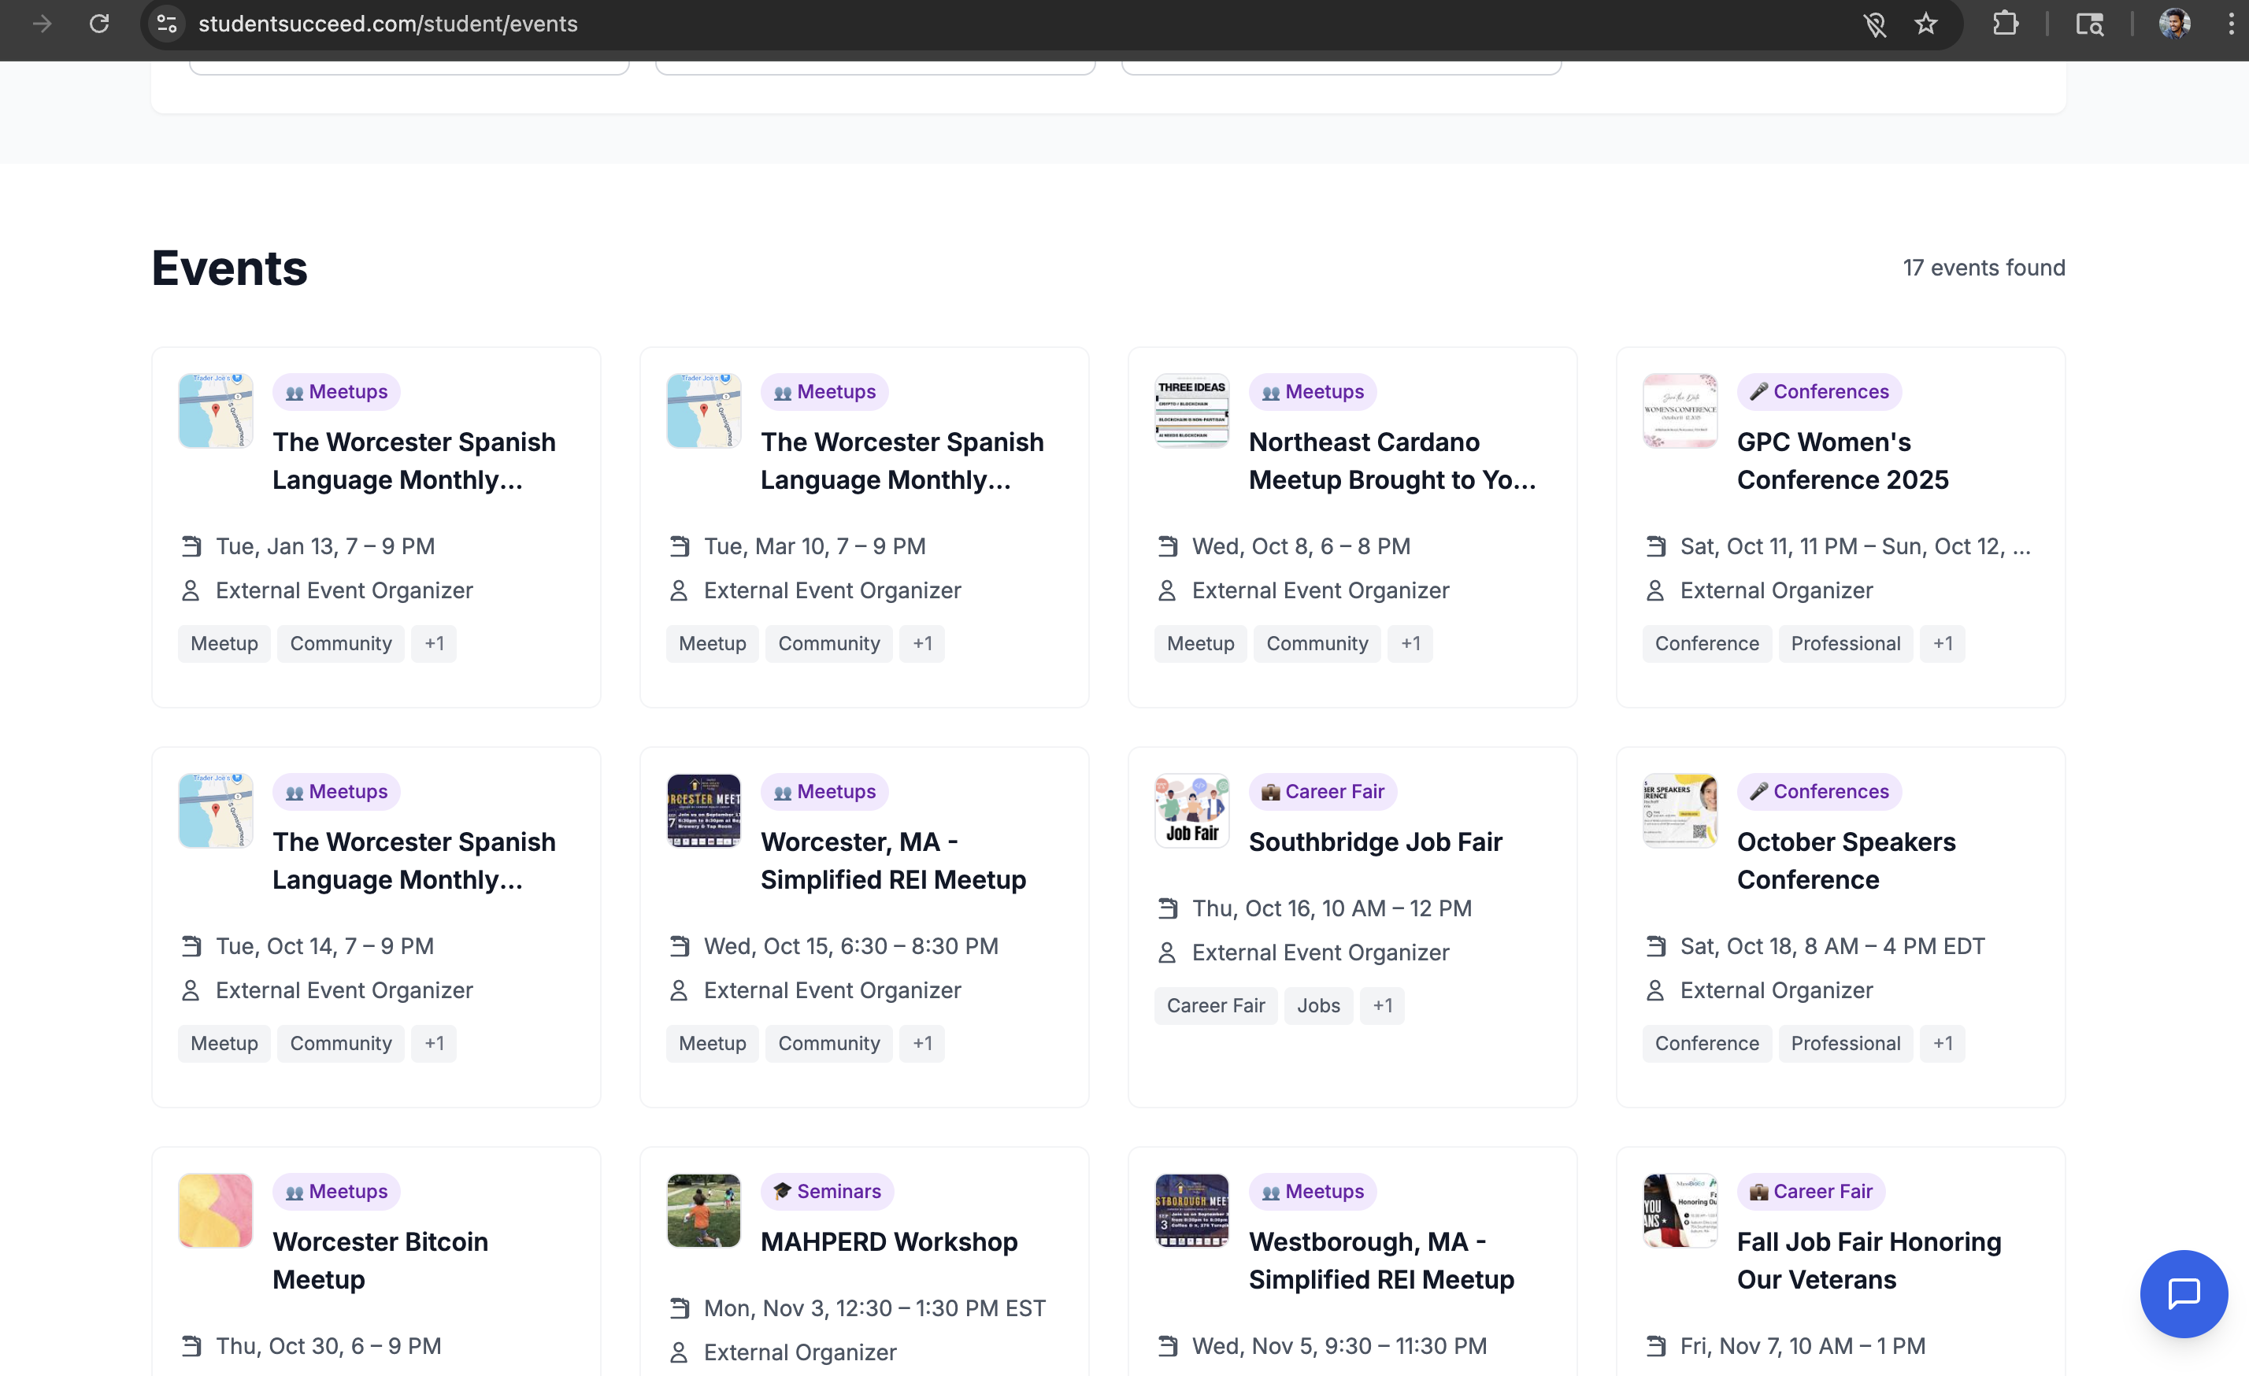Expand +1 tags on Worcester REI Meetup
The image size is (2249, 1376).
pos(922,1043)
